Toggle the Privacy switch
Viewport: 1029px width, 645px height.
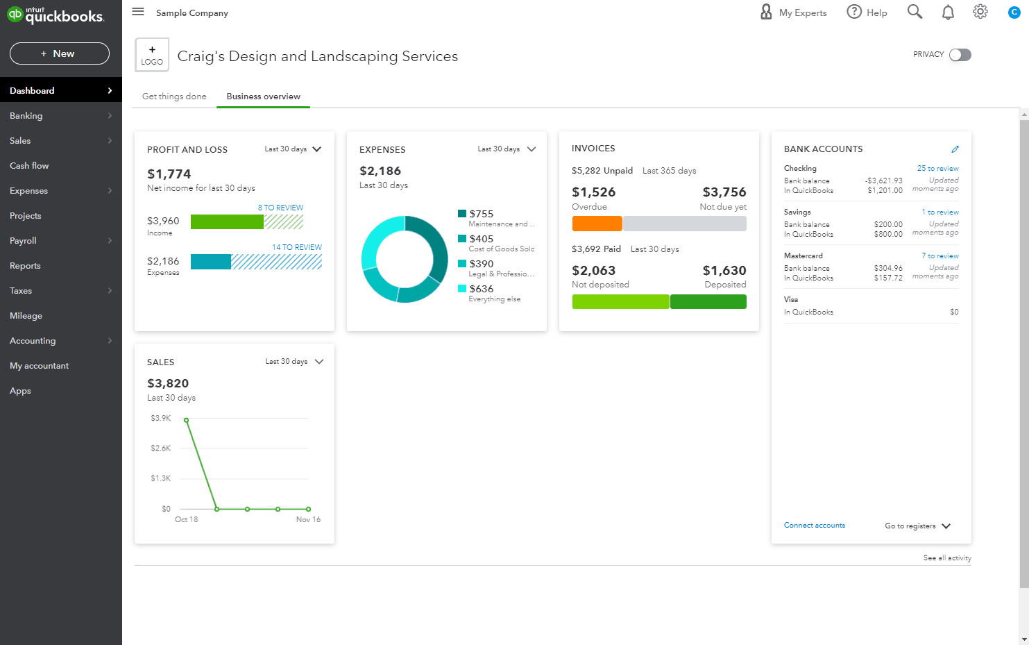(960, 55)
